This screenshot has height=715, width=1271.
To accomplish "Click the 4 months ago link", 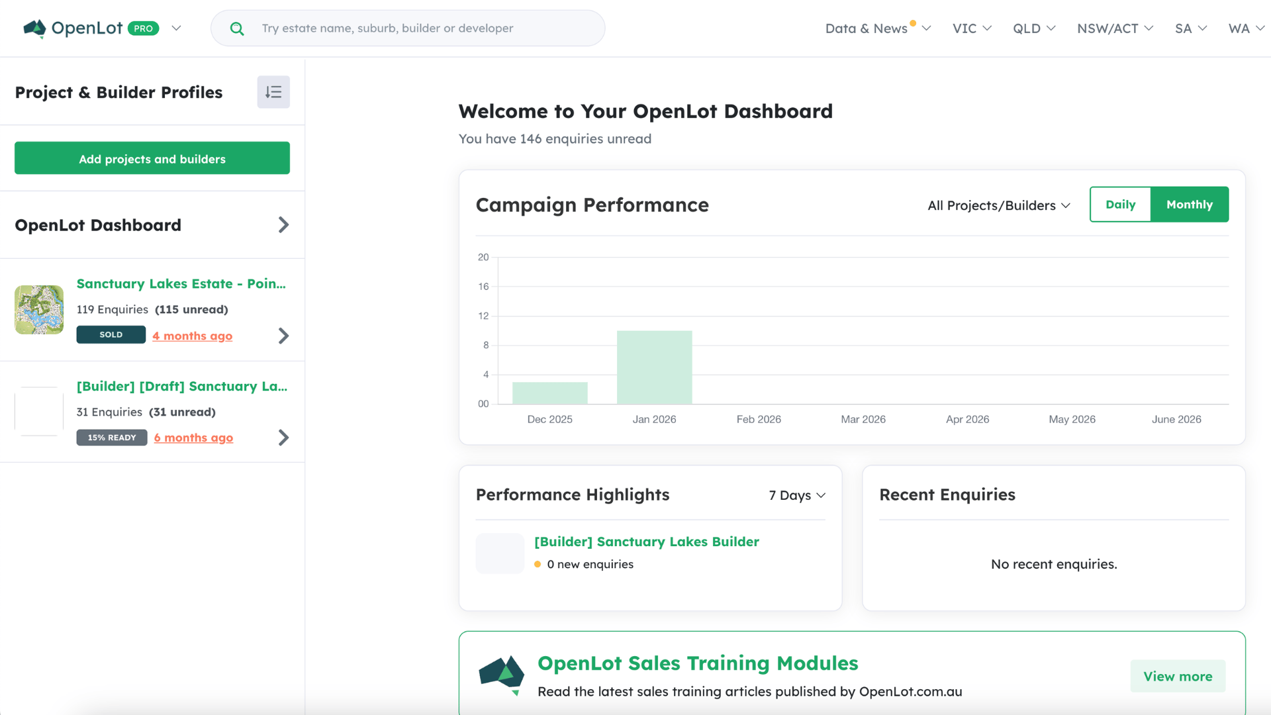I will click(x=193, y=336).
